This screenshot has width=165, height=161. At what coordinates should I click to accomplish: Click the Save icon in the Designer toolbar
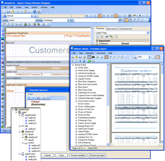9,12
